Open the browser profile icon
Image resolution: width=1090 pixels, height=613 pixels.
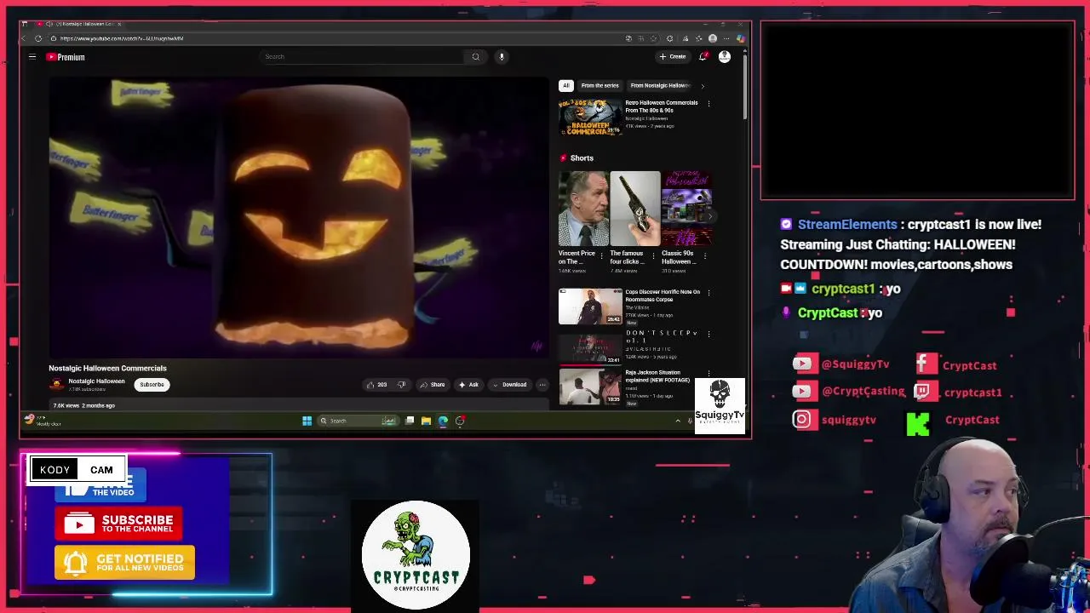click(713, 38)
